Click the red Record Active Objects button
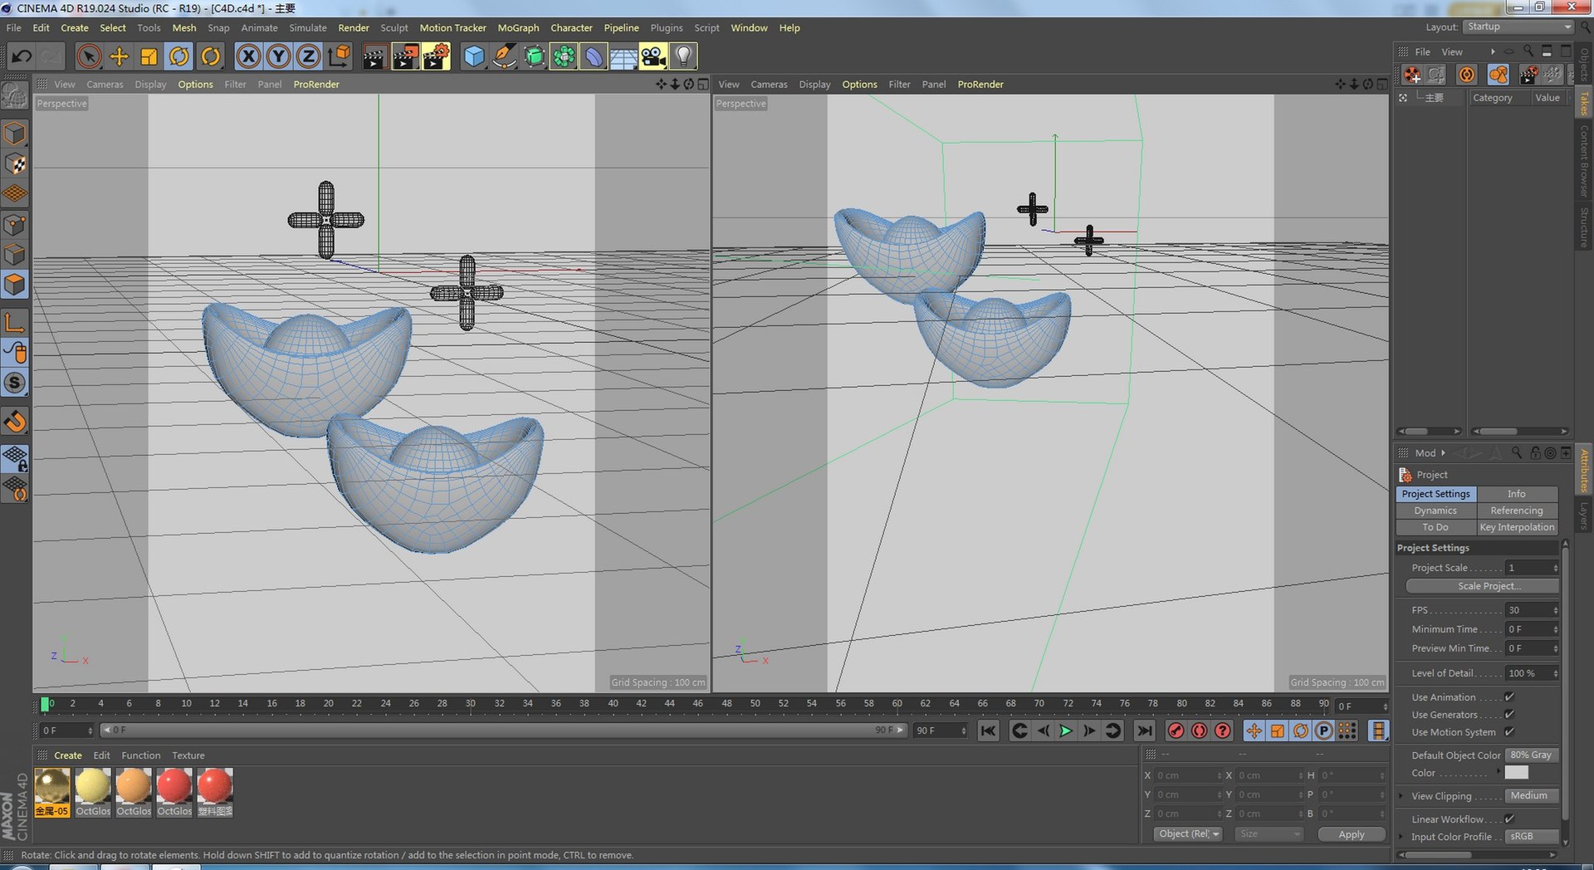 (x=1176, y=731)
